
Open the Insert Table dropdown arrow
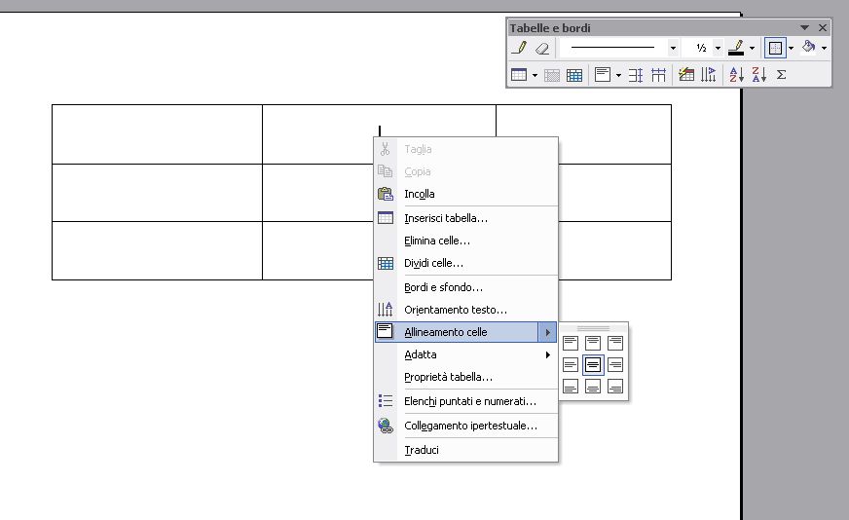535,75
